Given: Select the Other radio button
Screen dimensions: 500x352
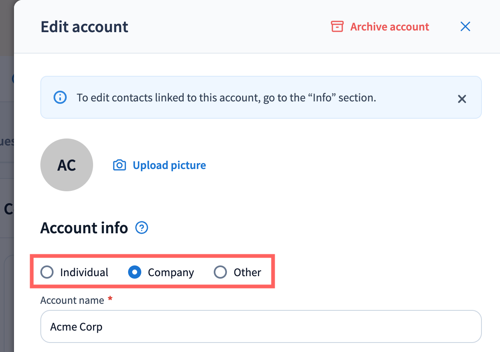Looking at the screenshot, I should pyautogui.click(x=220, y=272).
